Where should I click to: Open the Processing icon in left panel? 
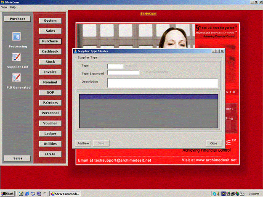(x=17, y=37)
